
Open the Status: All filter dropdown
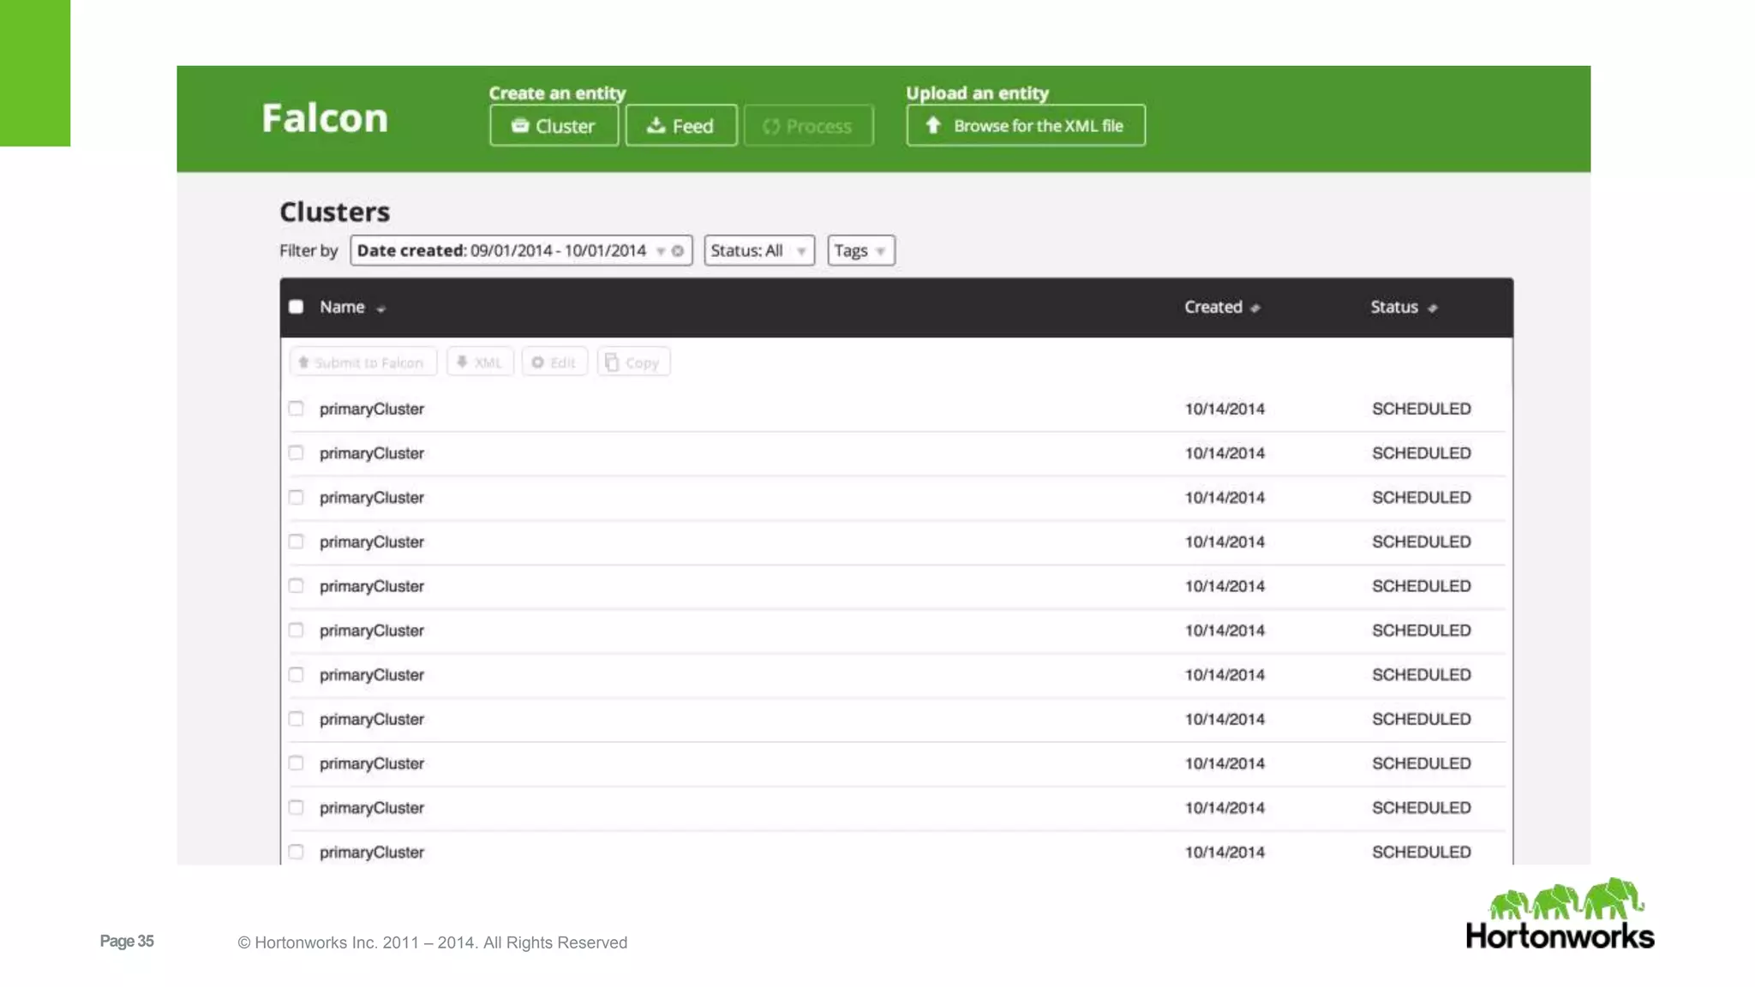pos(759,251)
